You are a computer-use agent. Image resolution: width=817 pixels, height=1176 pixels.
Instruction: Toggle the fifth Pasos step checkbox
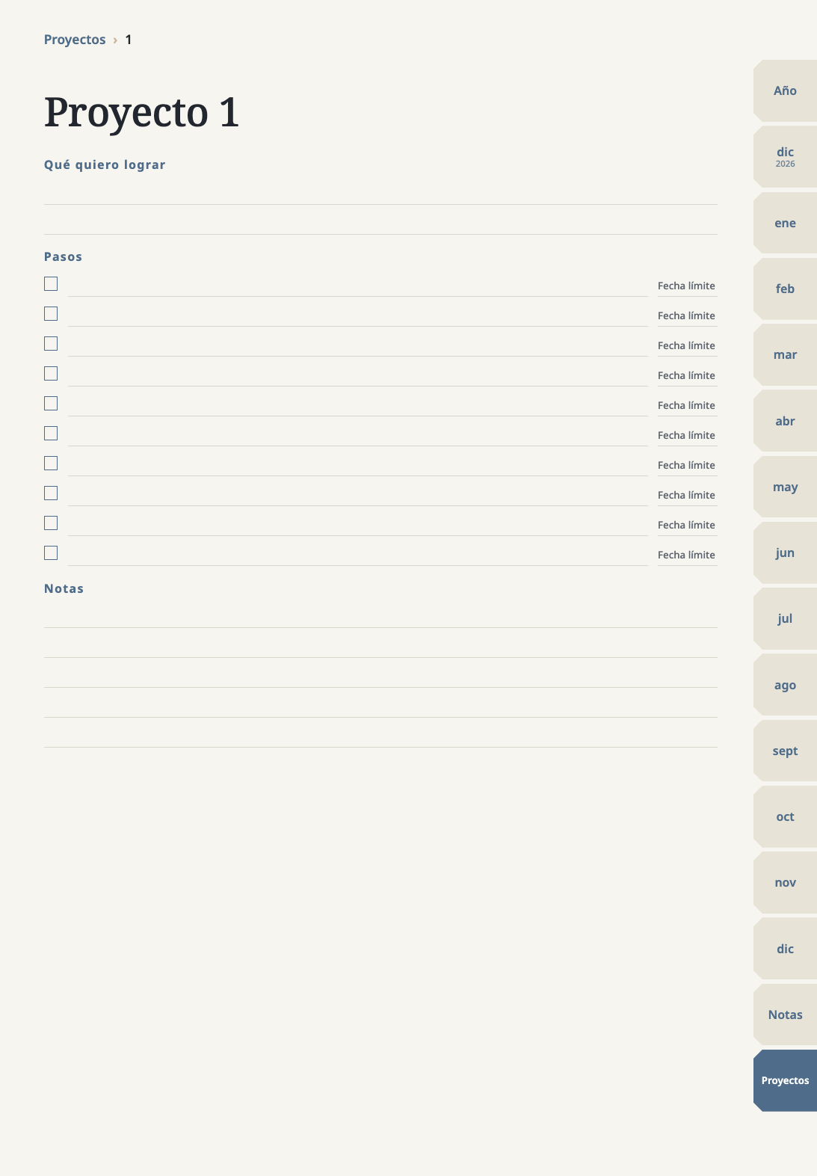click(x=51, y=404)
